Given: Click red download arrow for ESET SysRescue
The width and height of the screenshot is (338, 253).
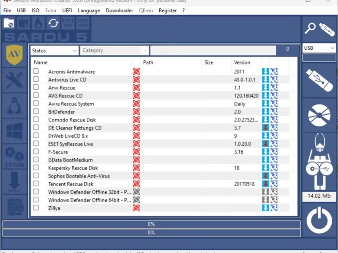Looking at the screenshot, I should click(265, 144).
